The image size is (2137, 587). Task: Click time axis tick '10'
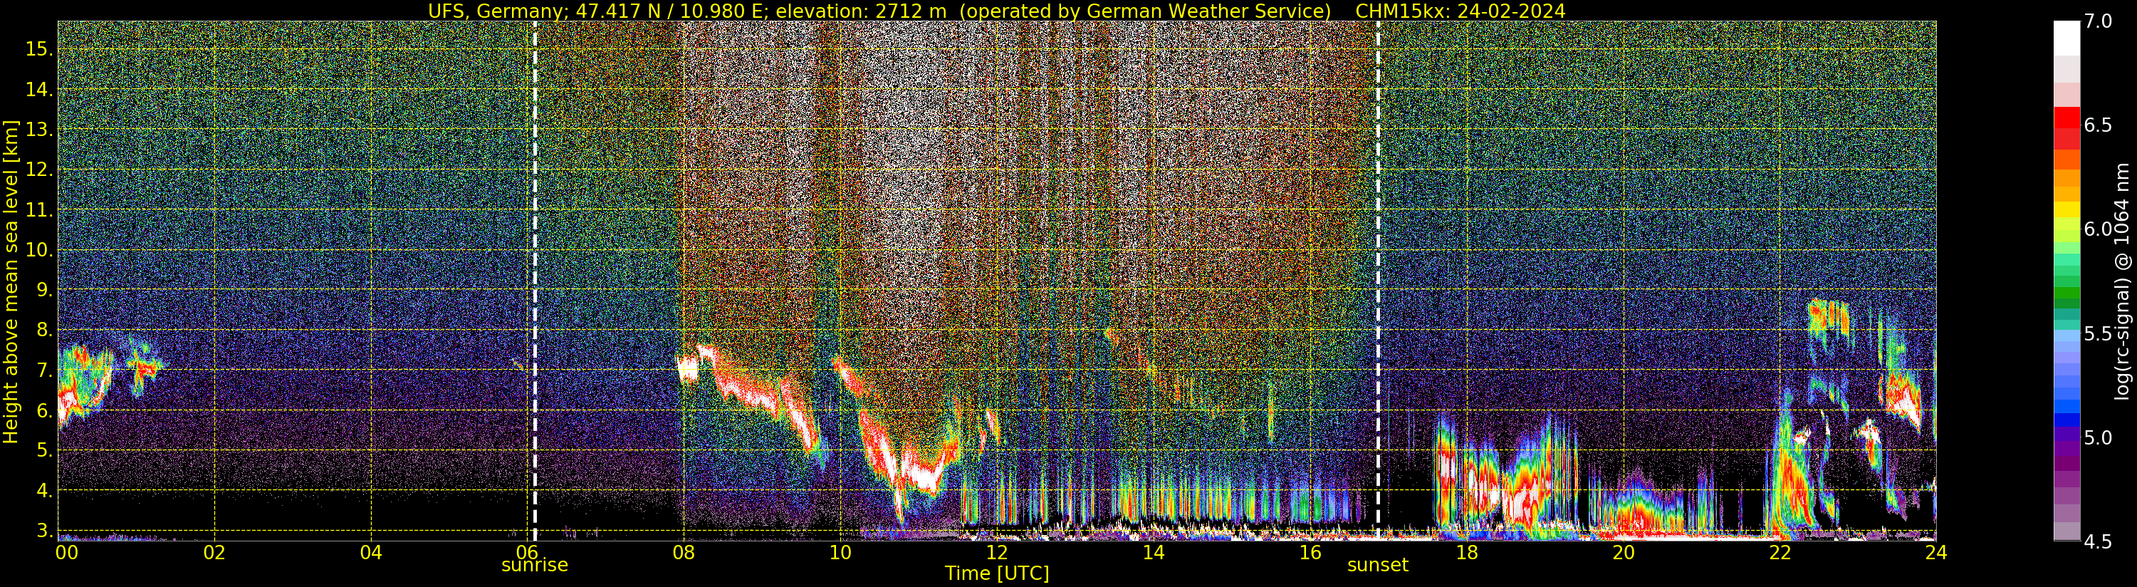(x=840, y=552)
